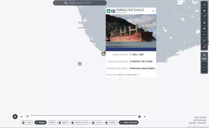Click the green vessel marker on the sea
This screenshot has width=209, height=128.
tap(80, 64)
